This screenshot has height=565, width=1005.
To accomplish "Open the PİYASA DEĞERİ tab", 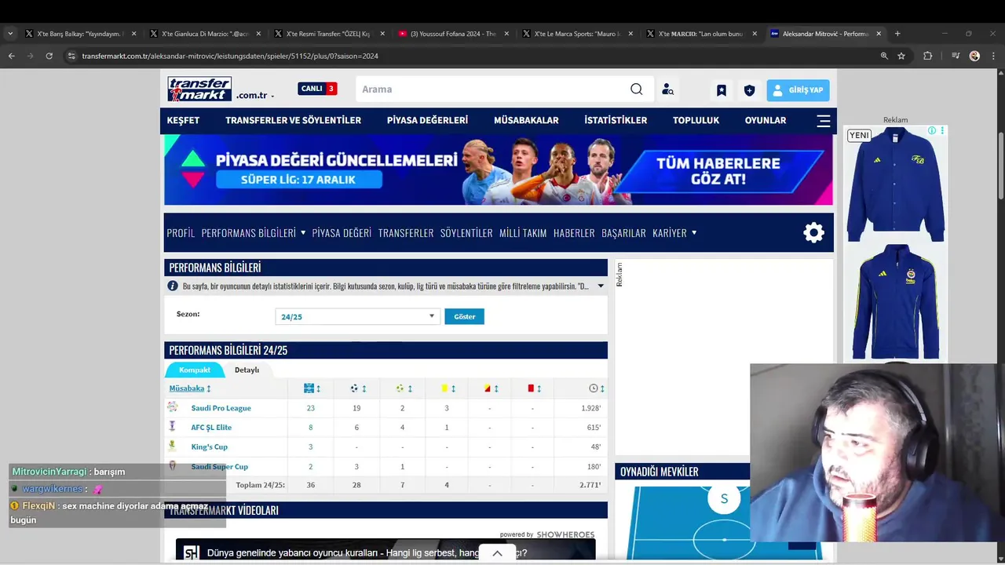I will pos(342,233).
